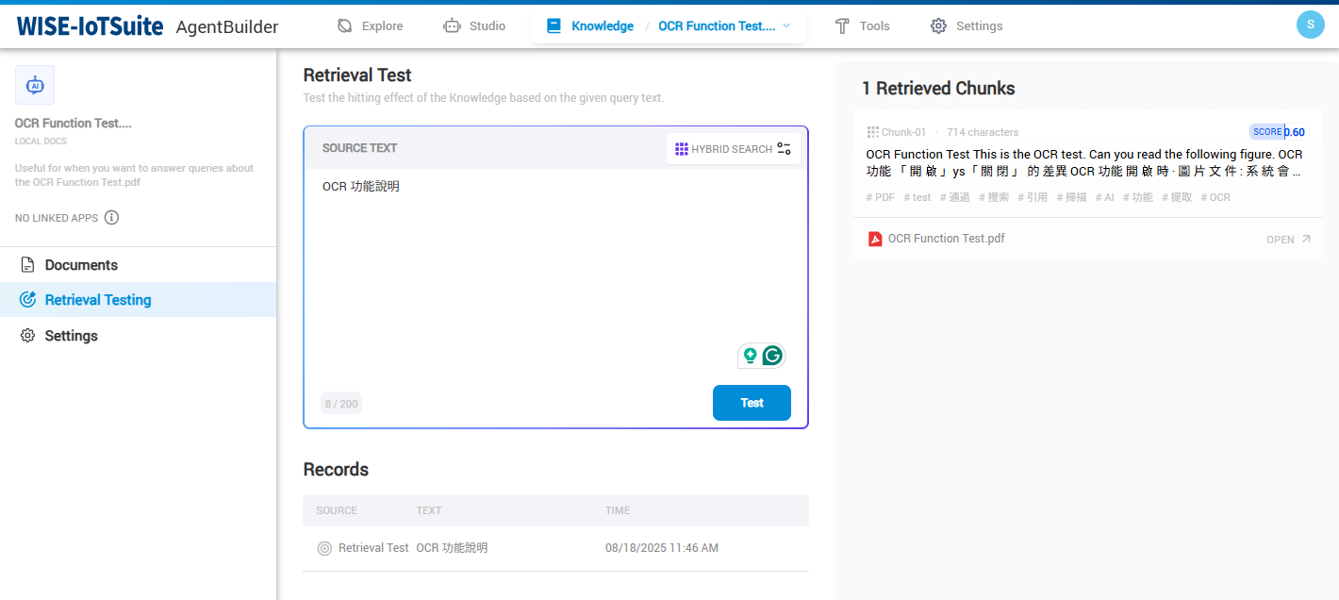Screen dimensions: 1339x600
Task: Click the # OCR tag
Action: pyautogui.click(x=1215, y=197)
